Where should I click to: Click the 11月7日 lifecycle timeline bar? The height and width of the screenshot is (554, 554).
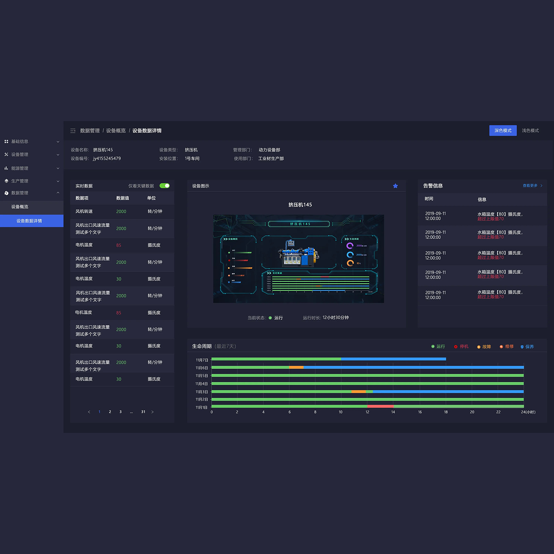pos(328,359)
